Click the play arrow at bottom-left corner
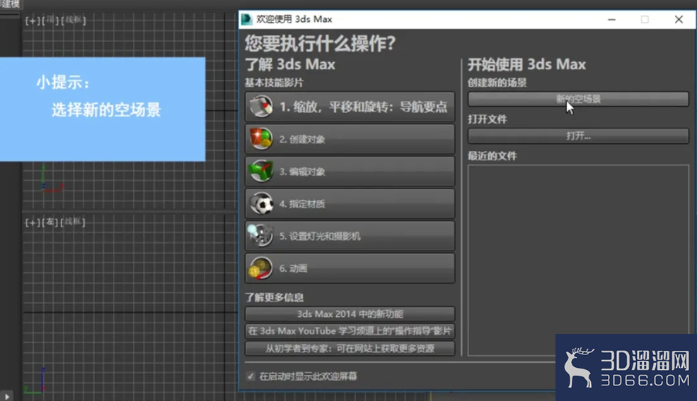This screenshot has width=697, height=401. 6,395
